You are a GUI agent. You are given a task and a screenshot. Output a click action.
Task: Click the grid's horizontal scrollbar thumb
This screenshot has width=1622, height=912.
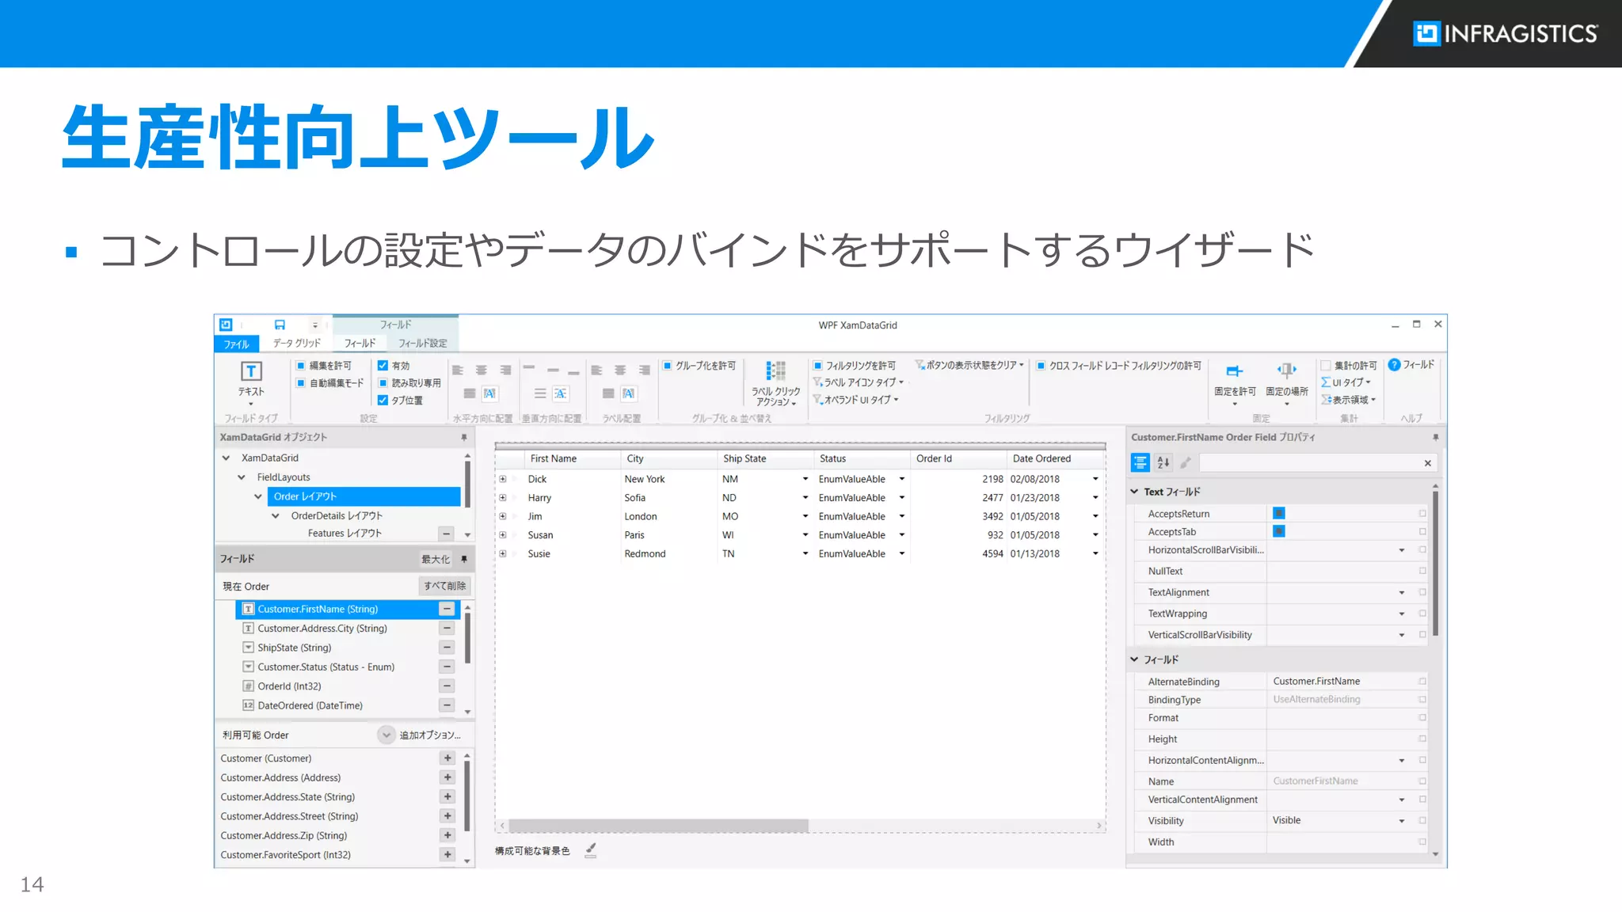point(658,826)
